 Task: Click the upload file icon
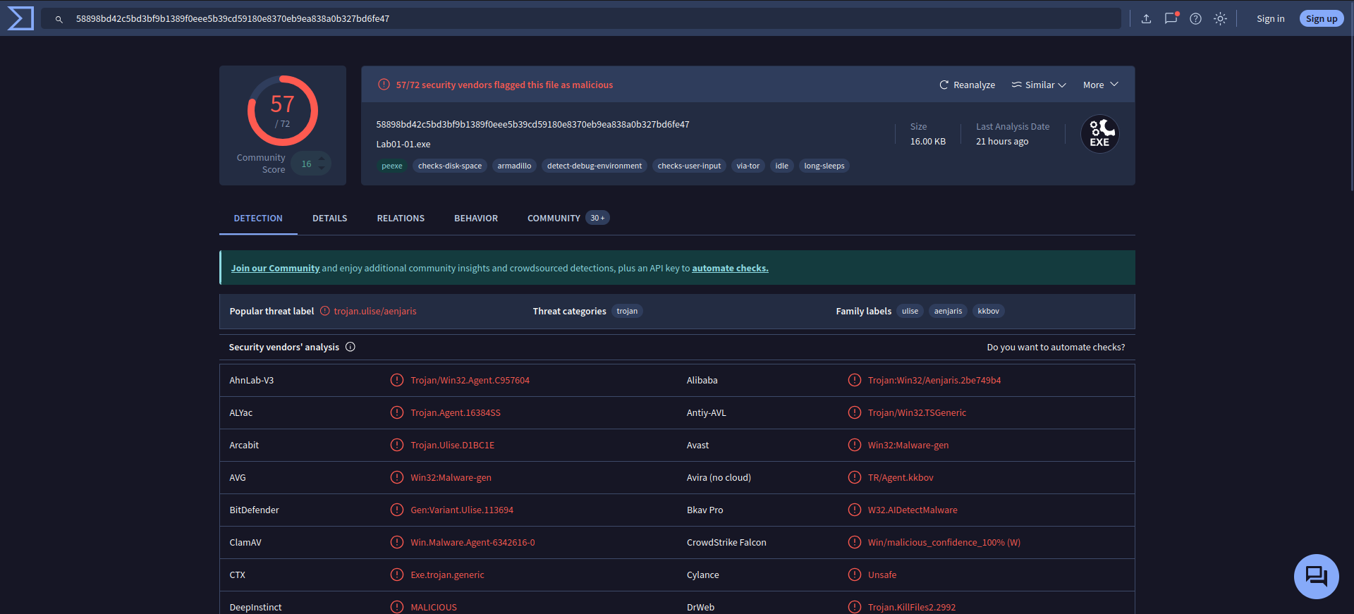(1146, 19)
